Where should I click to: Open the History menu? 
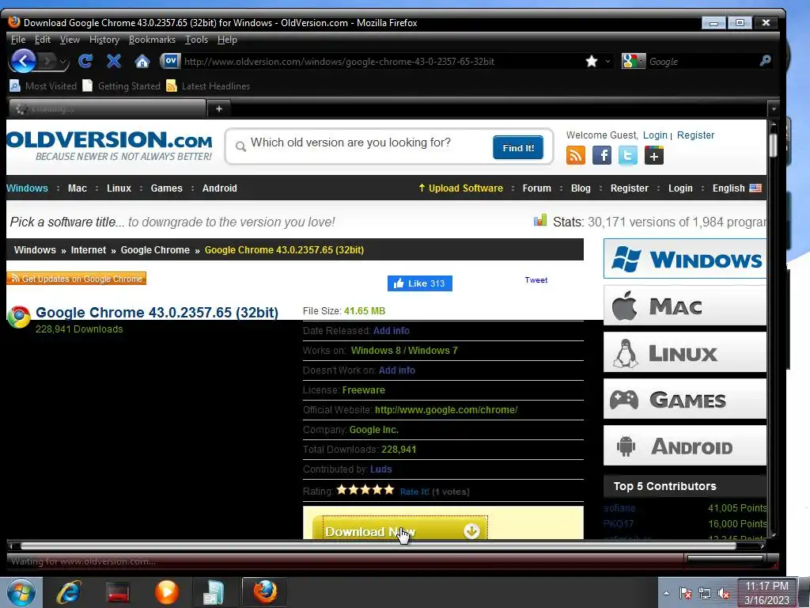[104, 40]
